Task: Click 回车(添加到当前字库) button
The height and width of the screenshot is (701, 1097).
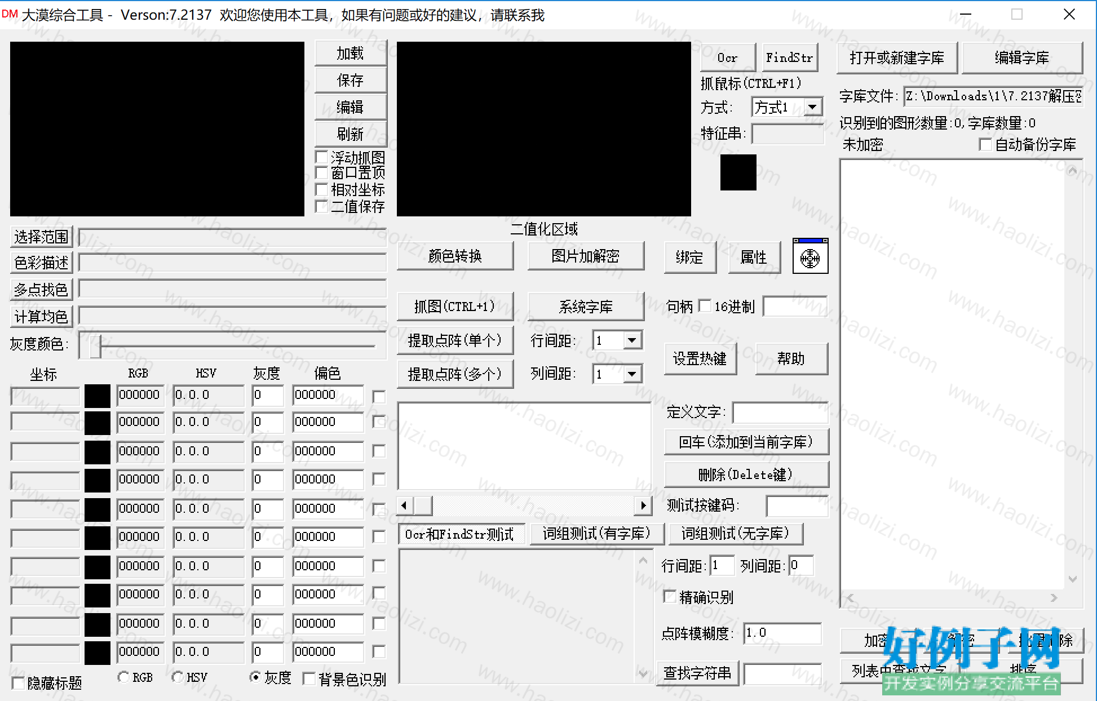Action: click(746, 442)
